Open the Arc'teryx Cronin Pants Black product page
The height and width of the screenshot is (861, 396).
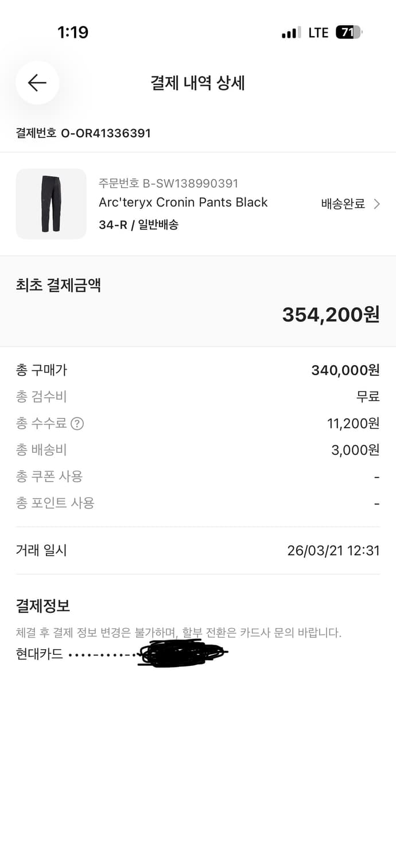click(183, 202)
